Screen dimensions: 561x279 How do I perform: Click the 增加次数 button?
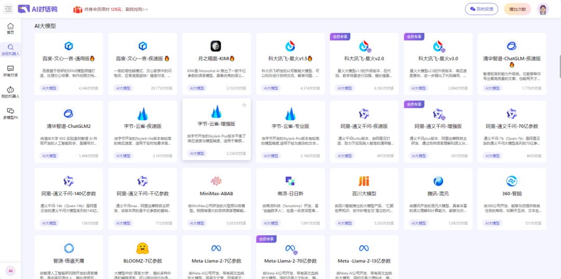tap(517, 9)
